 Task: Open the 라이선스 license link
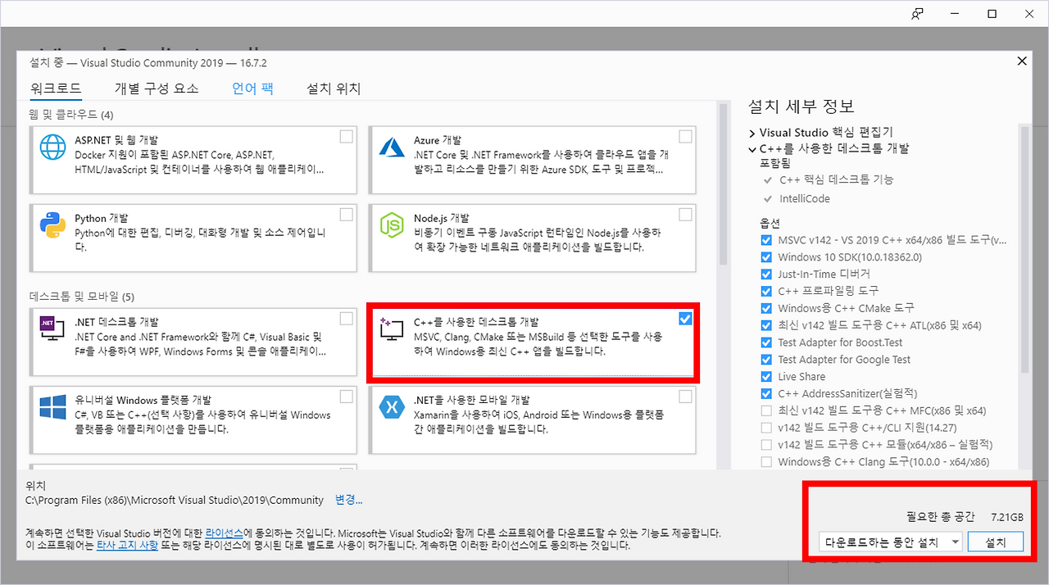(225, 533)
